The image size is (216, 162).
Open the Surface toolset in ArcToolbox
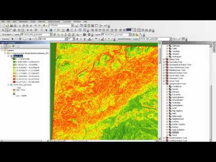click(x=175, y=132)
